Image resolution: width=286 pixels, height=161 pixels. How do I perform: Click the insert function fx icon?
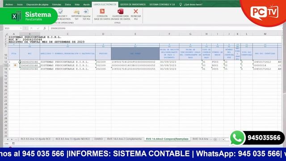point(45,28)
